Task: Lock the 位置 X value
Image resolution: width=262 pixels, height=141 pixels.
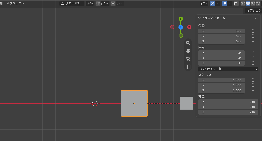Action: point(253,31)
